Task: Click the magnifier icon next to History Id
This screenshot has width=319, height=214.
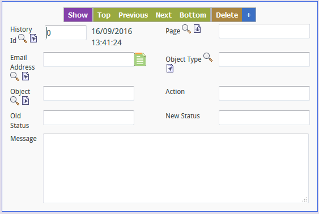Action: 23,38
